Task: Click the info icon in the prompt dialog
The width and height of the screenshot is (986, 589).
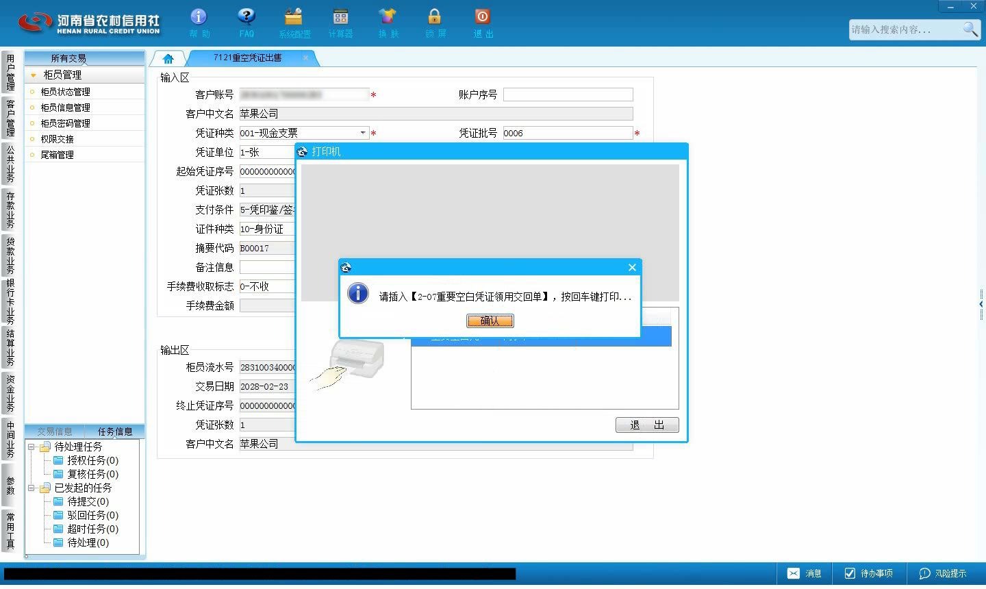Action: coord(358,293)
